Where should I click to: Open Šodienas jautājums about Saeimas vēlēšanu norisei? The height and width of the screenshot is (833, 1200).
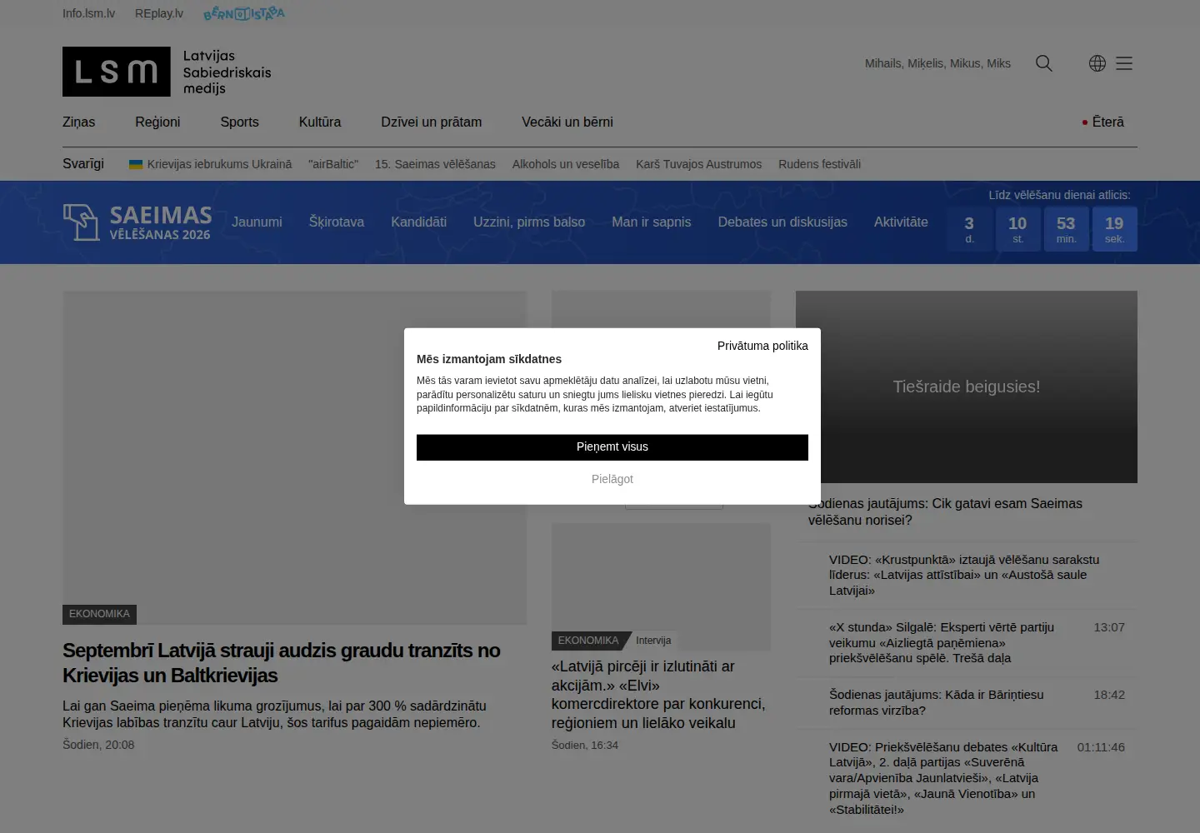(x=945, y=511)
